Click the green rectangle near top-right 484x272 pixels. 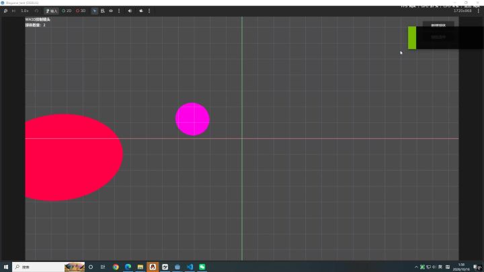tap(412, 38)
